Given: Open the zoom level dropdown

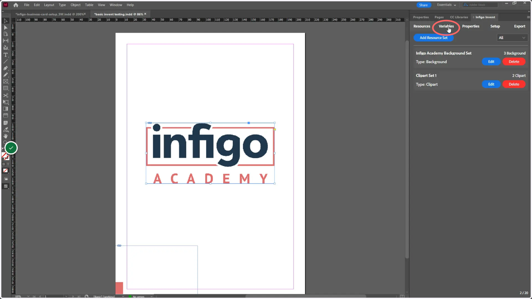Looking at the screenshot, I should (28, 296).
